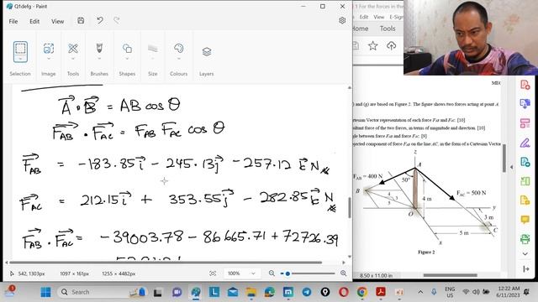Open the green Print/Scan tool in Acrobat sidebar
538x302 pixels.
(525, 238)
